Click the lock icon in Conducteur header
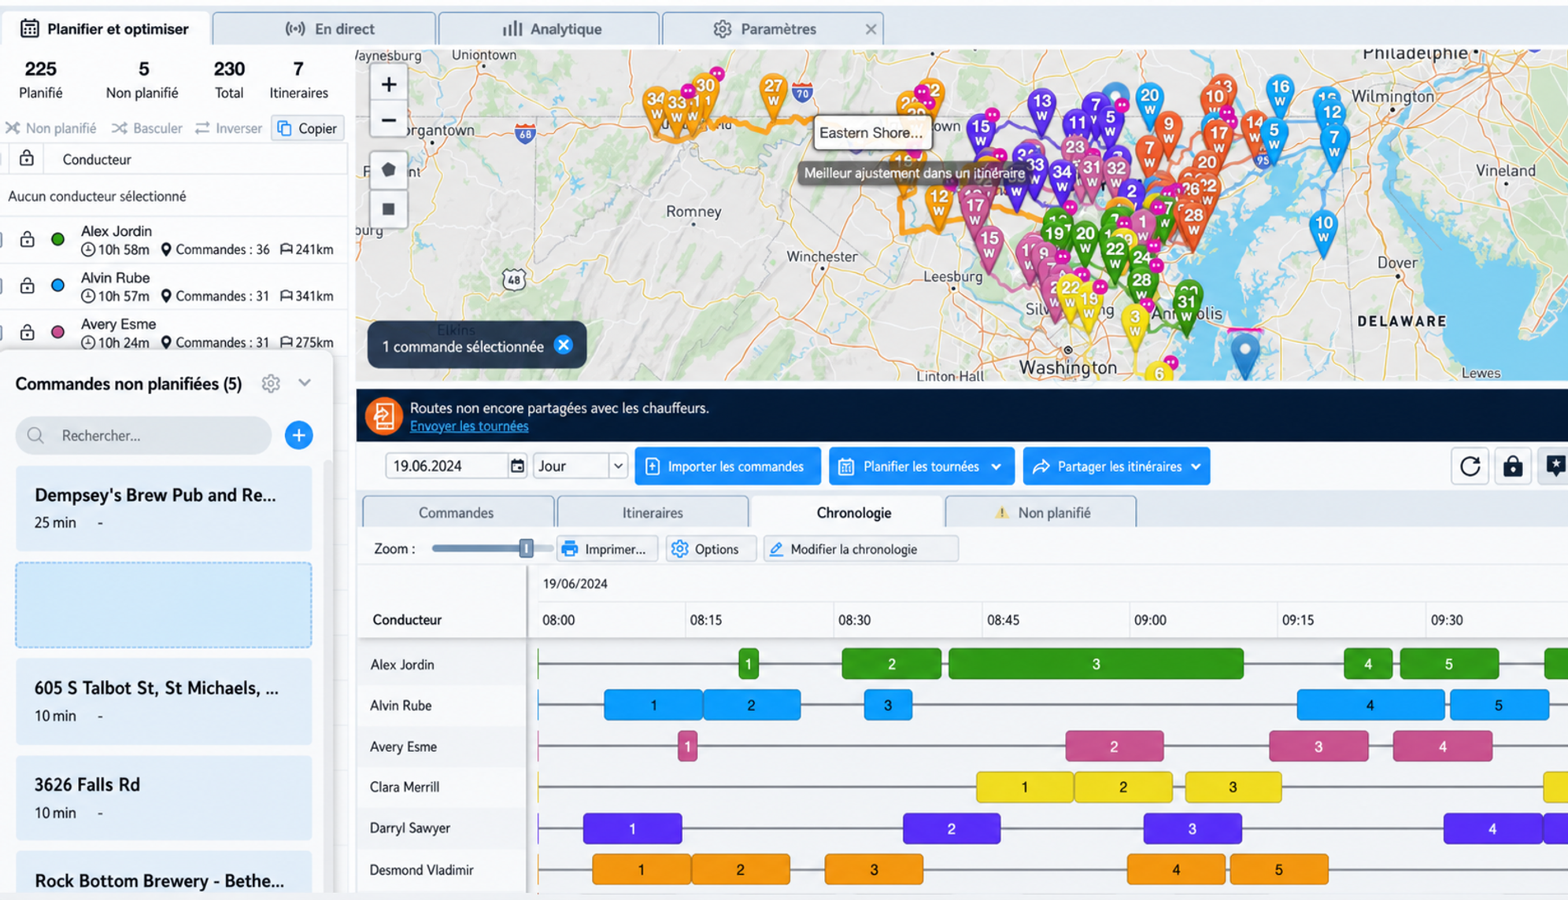This screenshot has width=1568, height=900. pyautogui.click(x=26, y=158)
